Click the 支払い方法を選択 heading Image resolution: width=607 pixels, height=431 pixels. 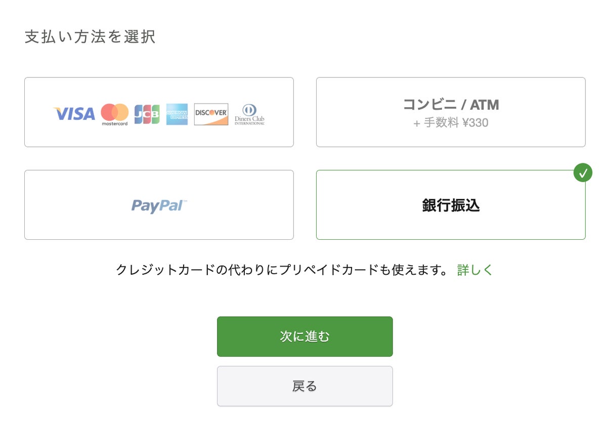tap(90, 37)
